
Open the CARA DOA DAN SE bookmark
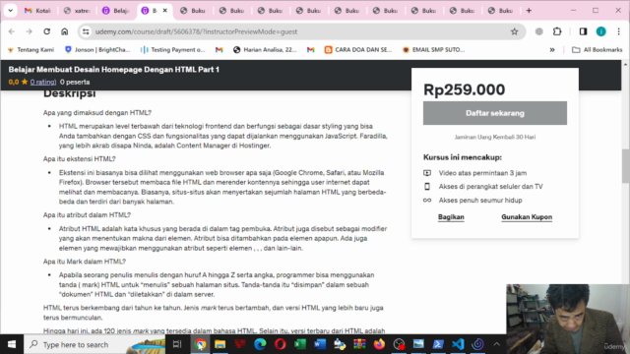(358, 50)
